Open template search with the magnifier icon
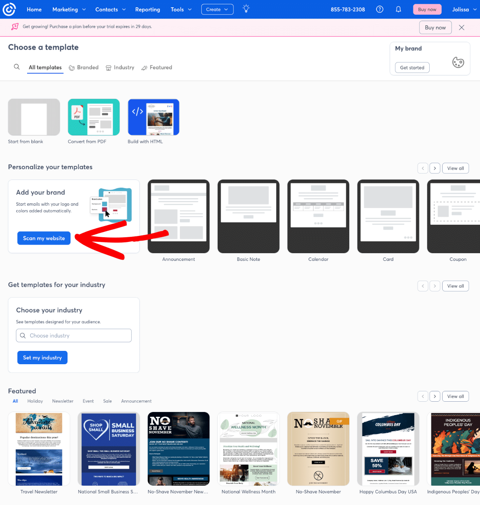Screen dimensions: 480x505 coord(17,67)
